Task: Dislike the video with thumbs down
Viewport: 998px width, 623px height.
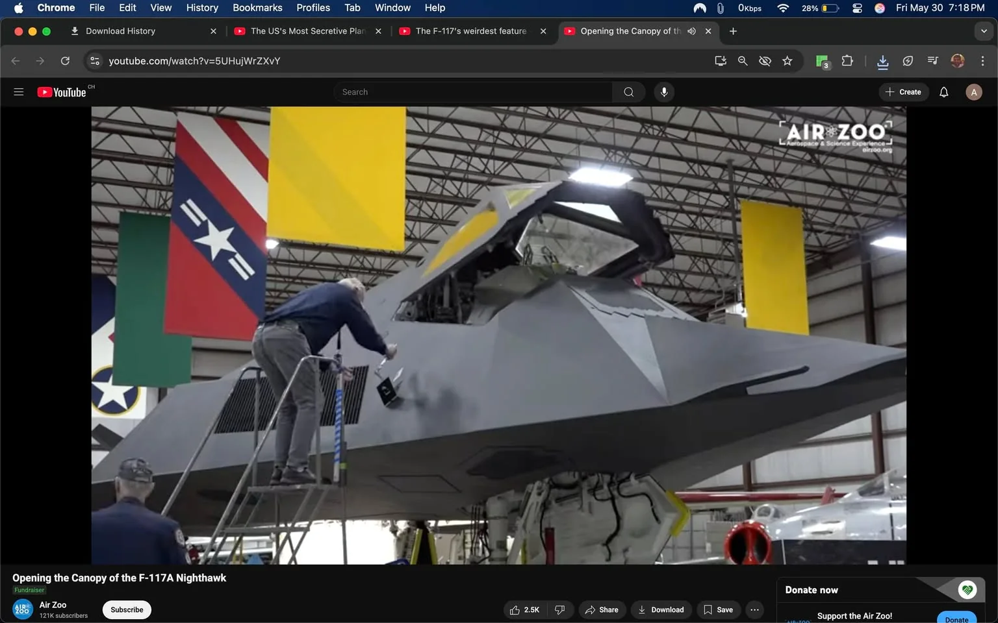Action: click(560, 610)
